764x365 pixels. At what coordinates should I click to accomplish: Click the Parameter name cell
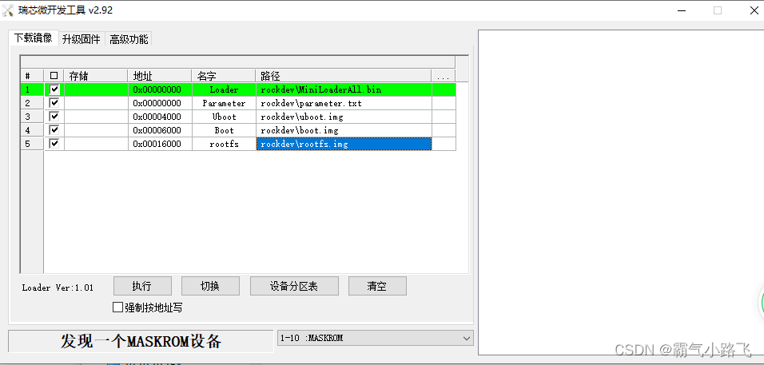[x=224, y=103]
